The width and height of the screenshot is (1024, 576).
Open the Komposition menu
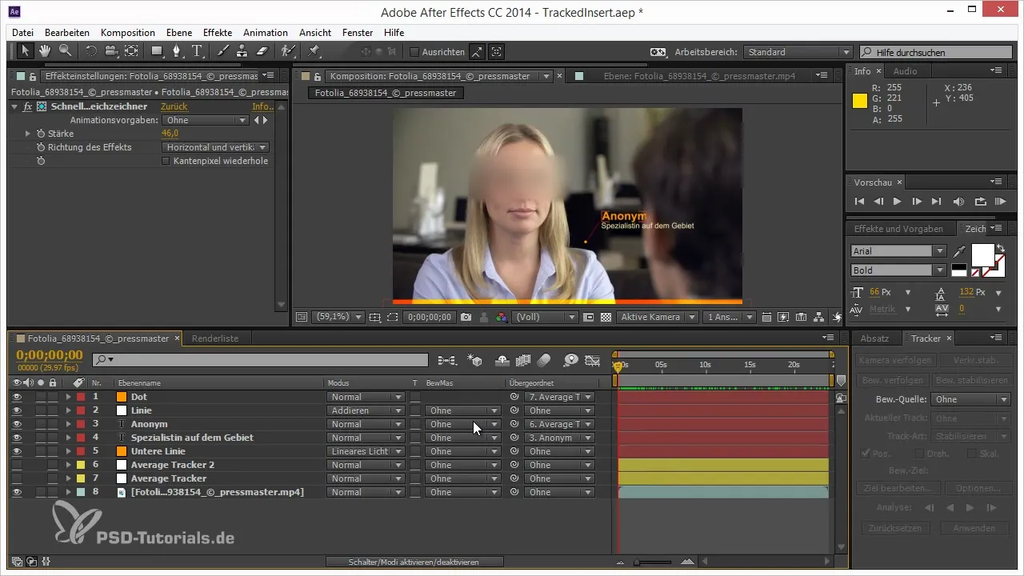tap(128, 33)
